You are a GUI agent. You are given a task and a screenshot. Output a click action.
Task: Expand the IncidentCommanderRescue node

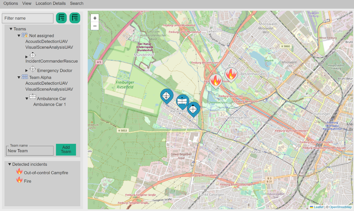[27, 57]
